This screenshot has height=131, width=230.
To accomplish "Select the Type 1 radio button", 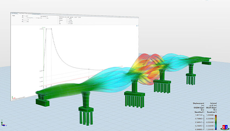I will [x=22, y=16].
